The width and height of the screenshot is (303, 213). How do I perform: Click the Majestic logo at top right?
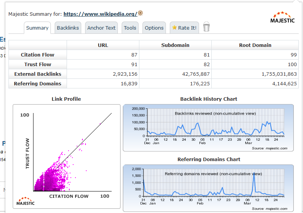[282, 17]
